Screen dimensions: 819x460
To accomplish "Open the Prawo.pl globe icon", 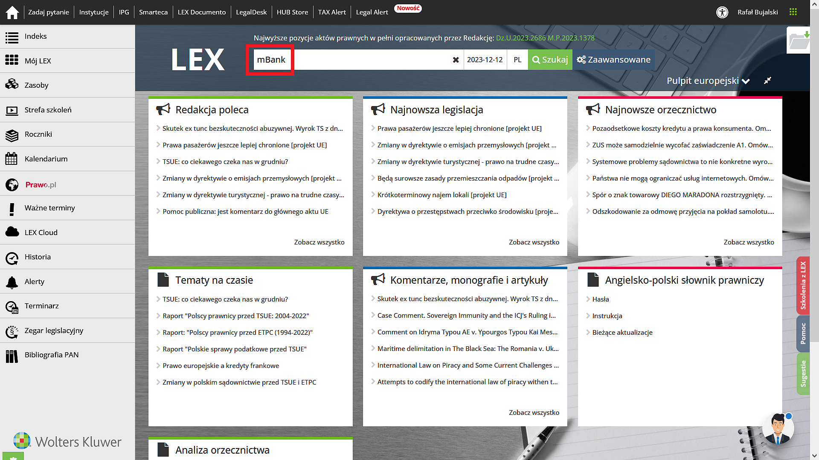I will tap(12, 185).
